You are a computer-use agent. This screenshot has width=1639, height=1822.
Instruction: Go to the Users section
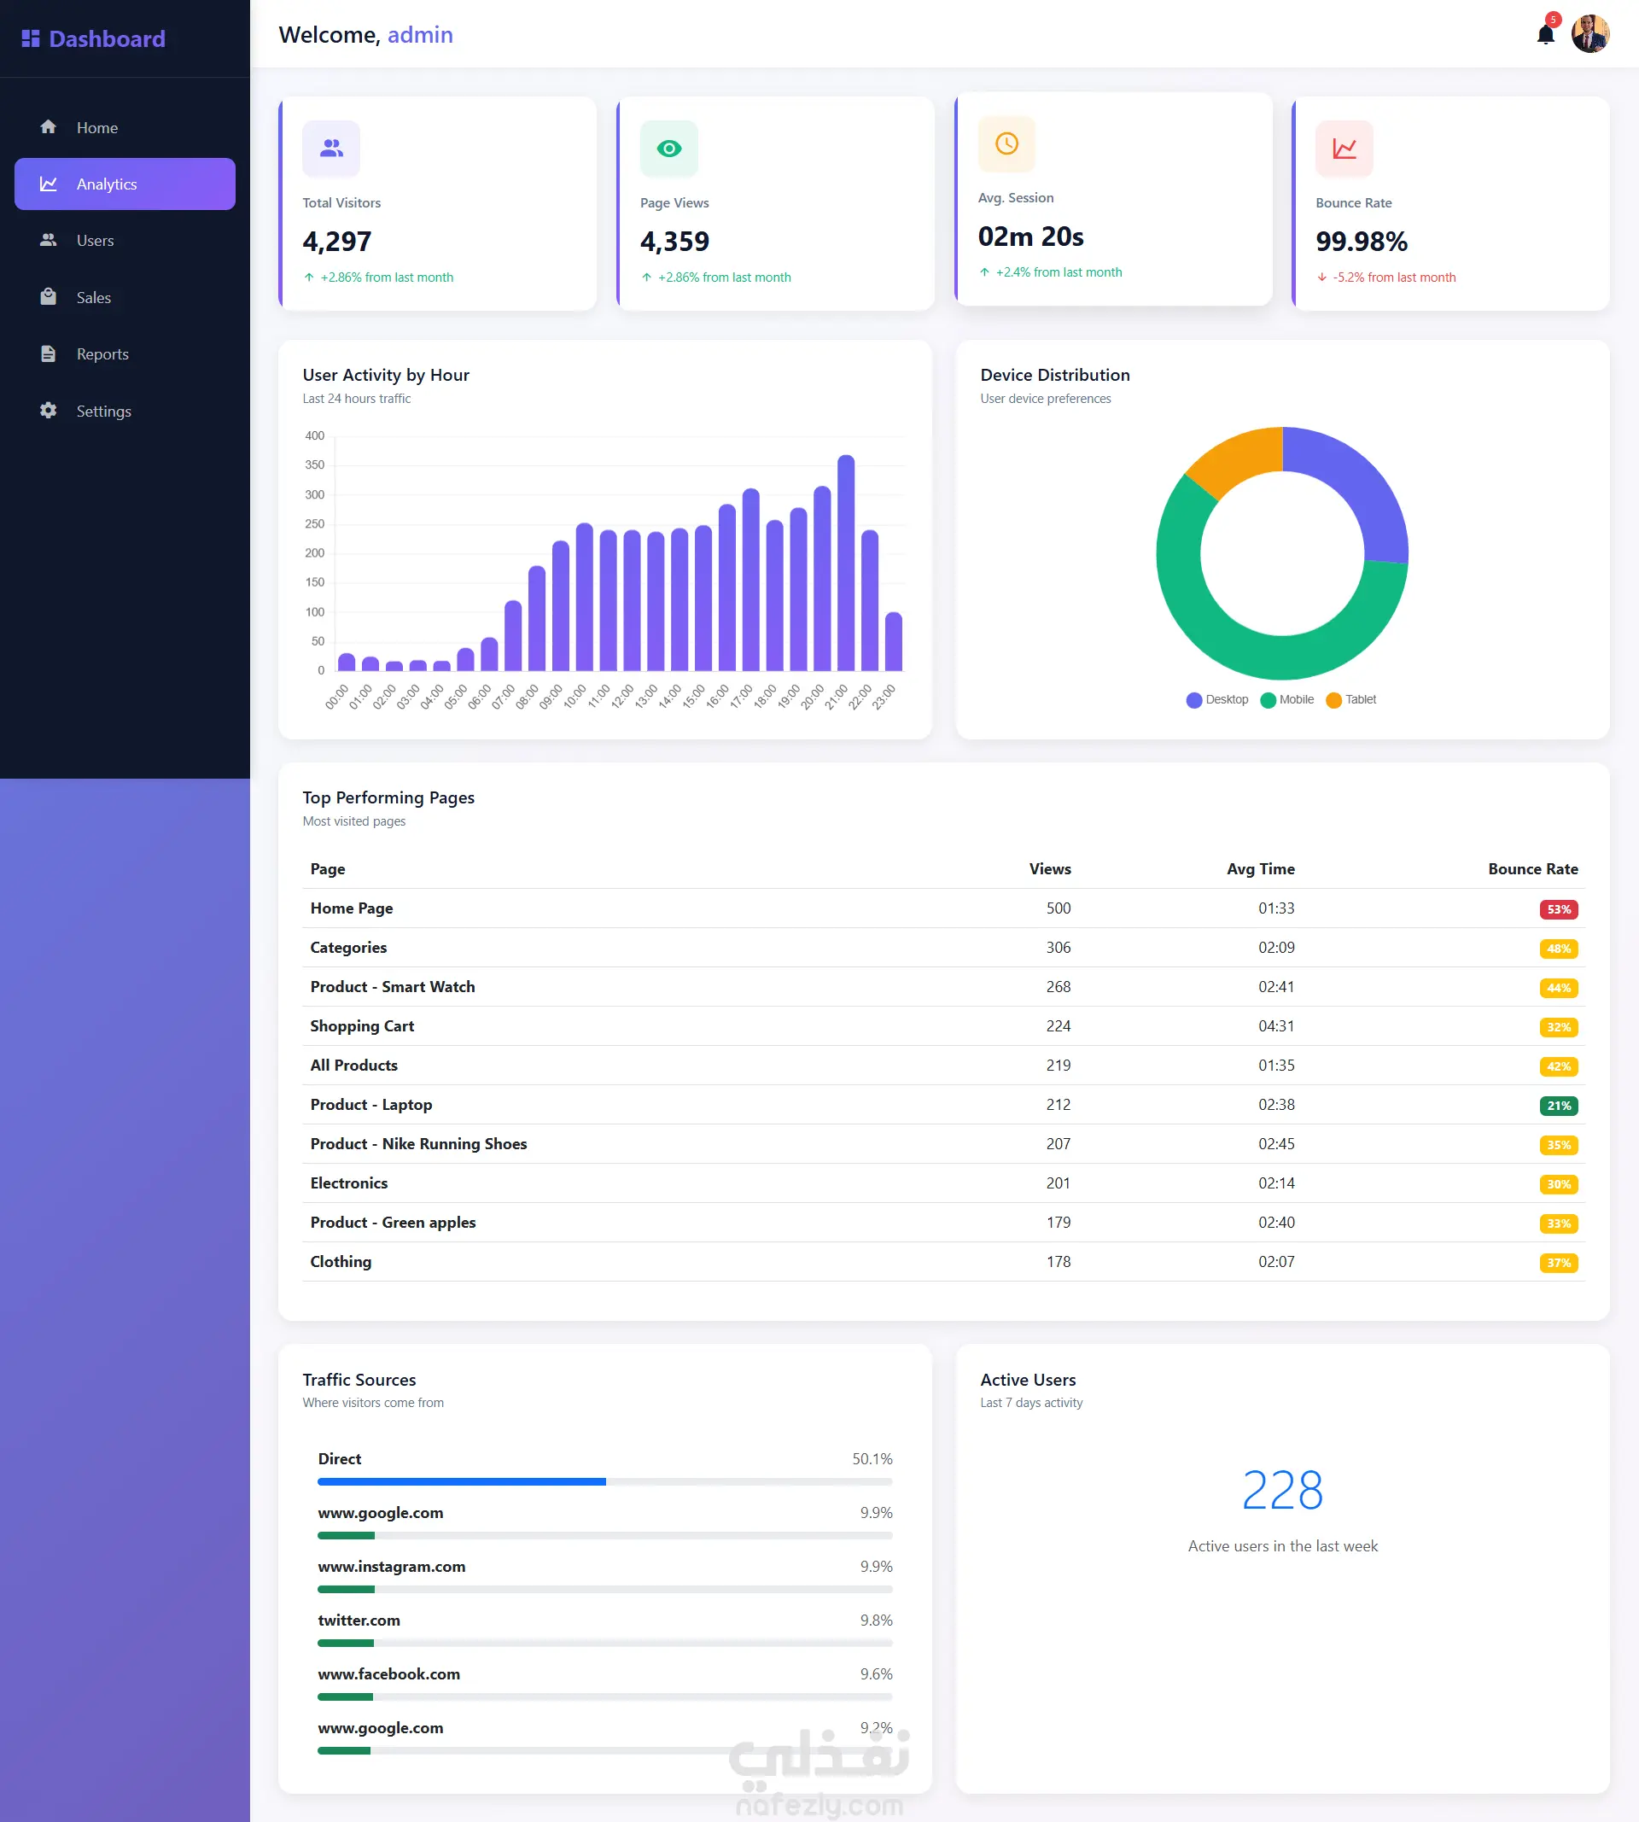[x=125, y=242]
